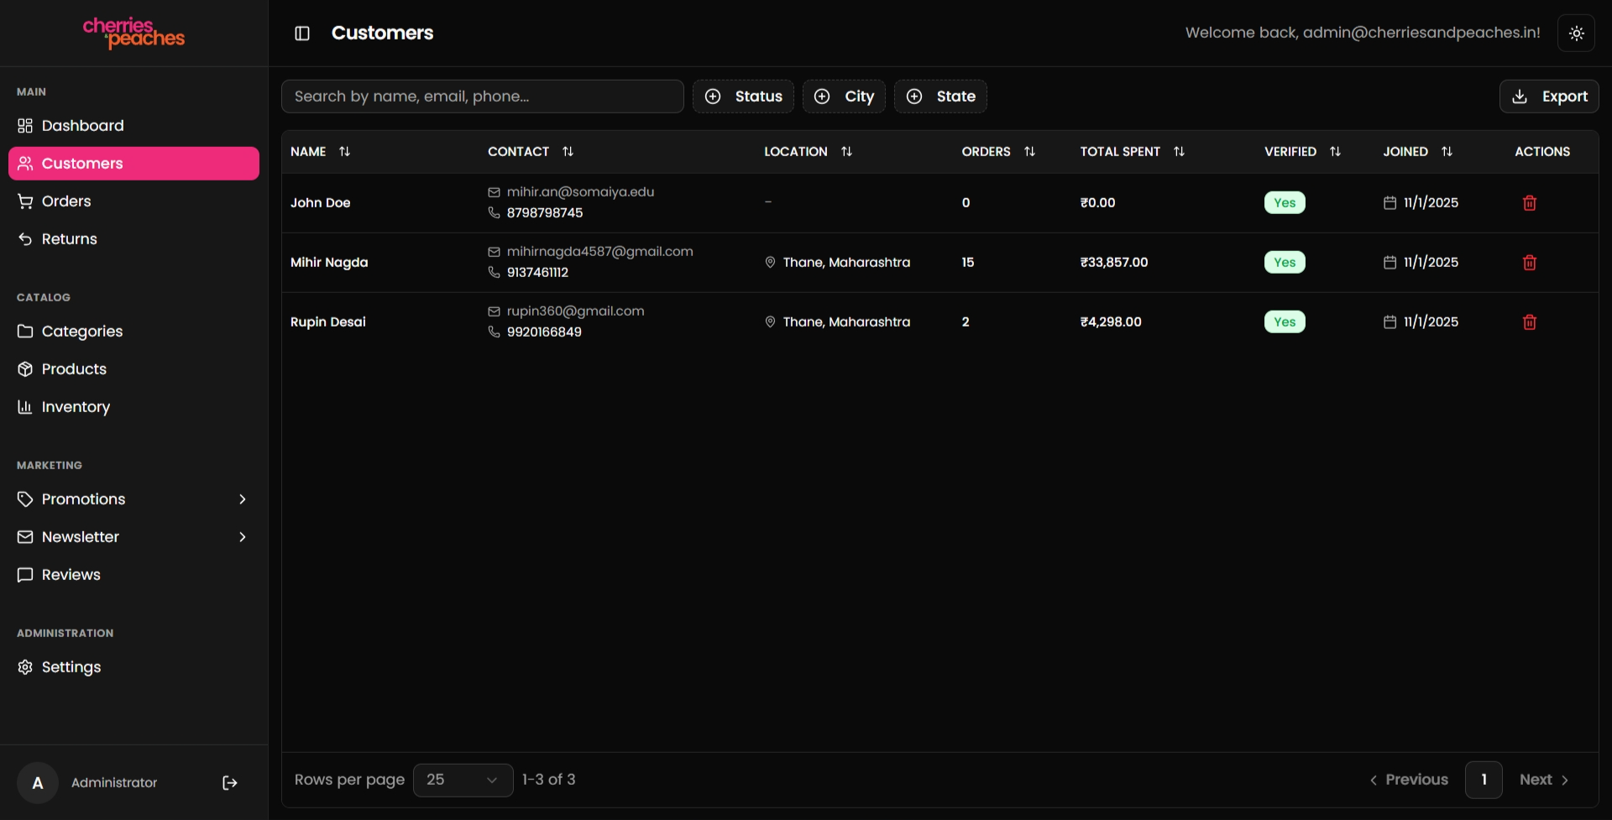Image resolution: width=1612 pixels, height=820 pixels.
Task: Go to the Next page
Action: click(1544, 780)
